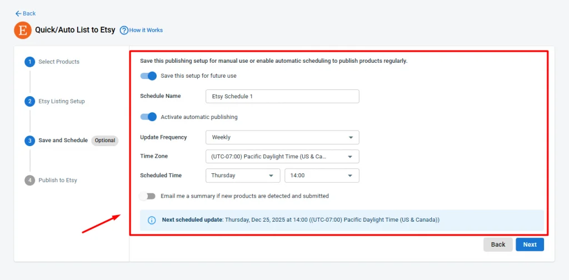Screen dimensions: 569x280
Task: Click the Quick/Auto List to Etsy title
Action: point(75,30)
